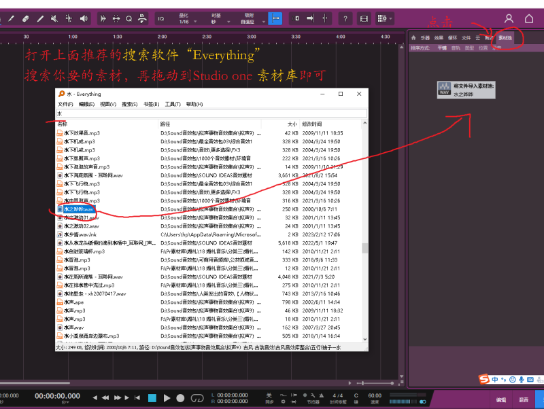Sort results by 大小 column header
544x409 pixels.
click(x=291, y=124)
